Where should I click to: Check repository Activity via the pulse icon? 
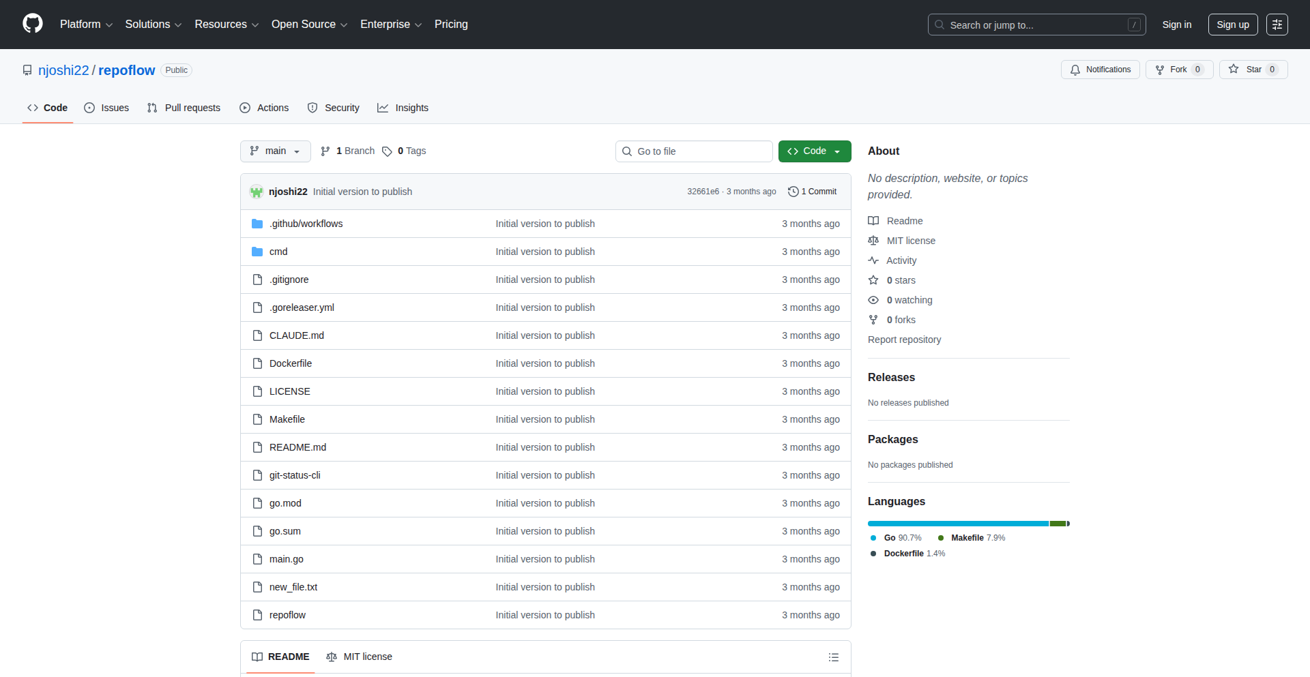874,260
